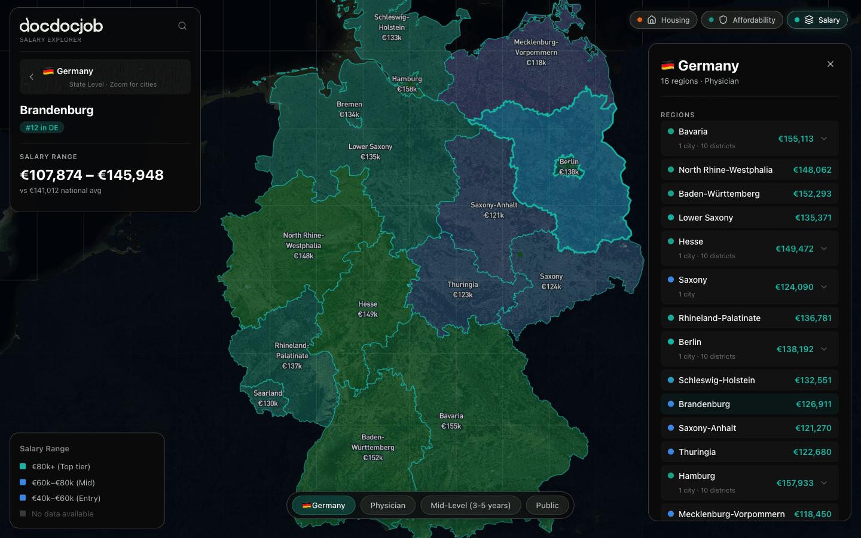The image size is (861, 538).
Task: Click Hamburg €158k label on map
Action: tap(407, 84)
